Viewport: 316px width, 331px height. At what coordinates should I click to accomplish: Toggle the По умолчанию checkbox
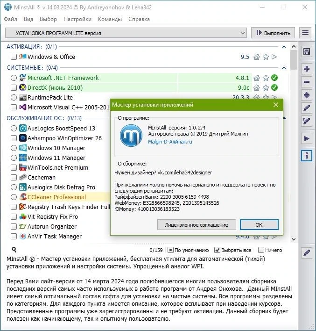pyautogui.click(x=170, y=250)
